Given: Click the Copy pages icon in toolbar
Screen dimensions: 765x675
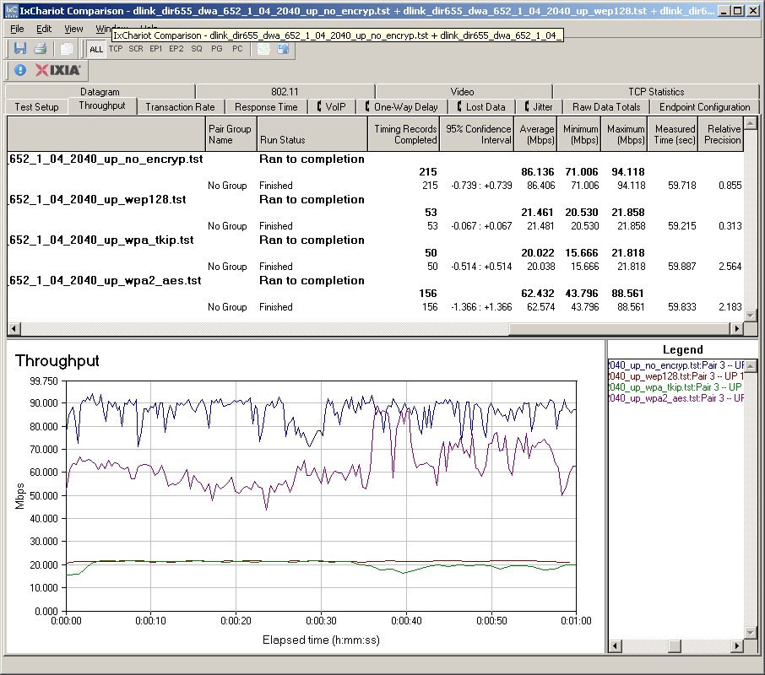Looking at the screenshot, I should (67, 49).
